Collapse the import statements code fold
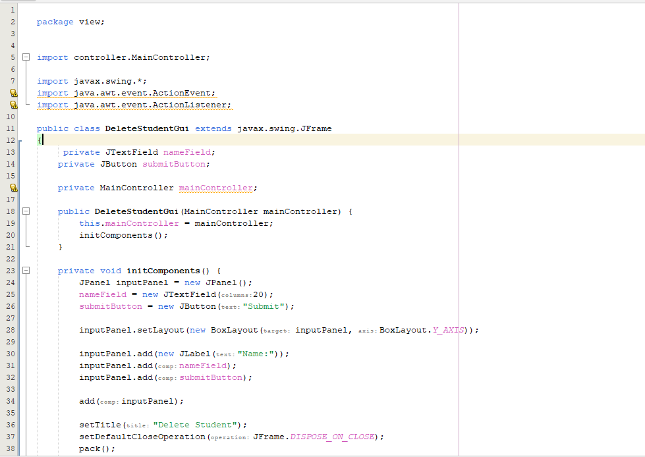The image size is (645, 457). pos(26,57)
